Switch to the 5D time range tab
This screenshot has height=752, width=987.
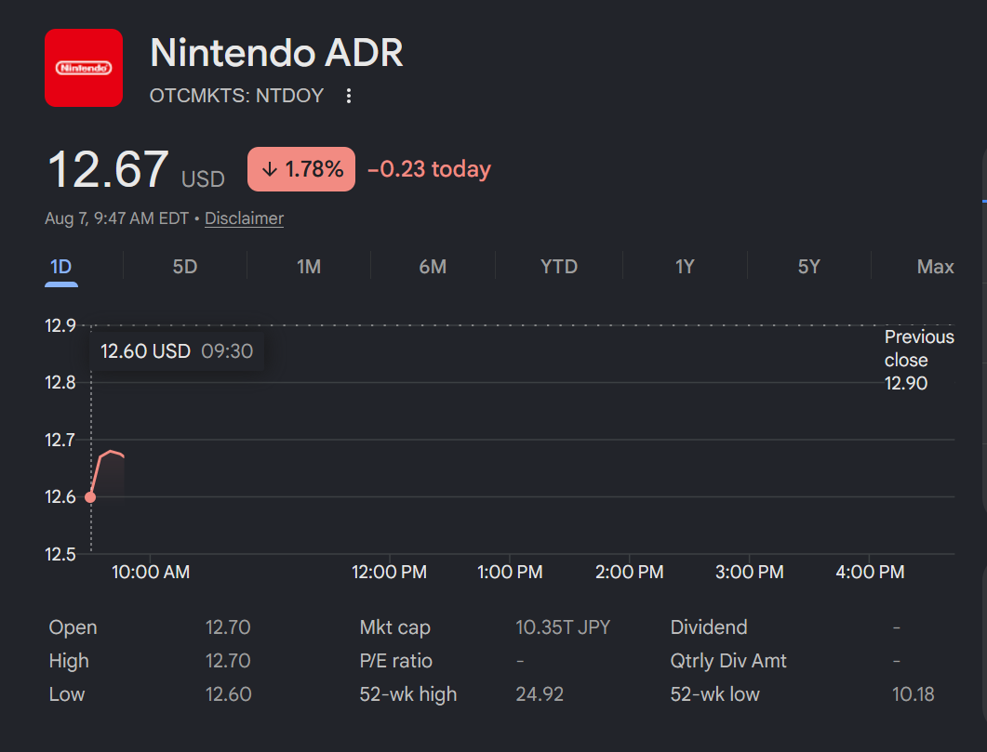185,267
